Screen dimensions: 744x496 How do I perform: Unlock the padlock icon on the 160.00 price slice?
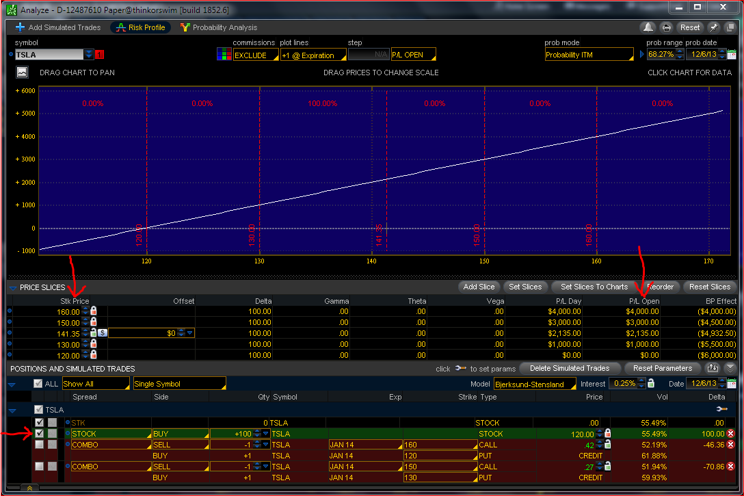(94, 311)
